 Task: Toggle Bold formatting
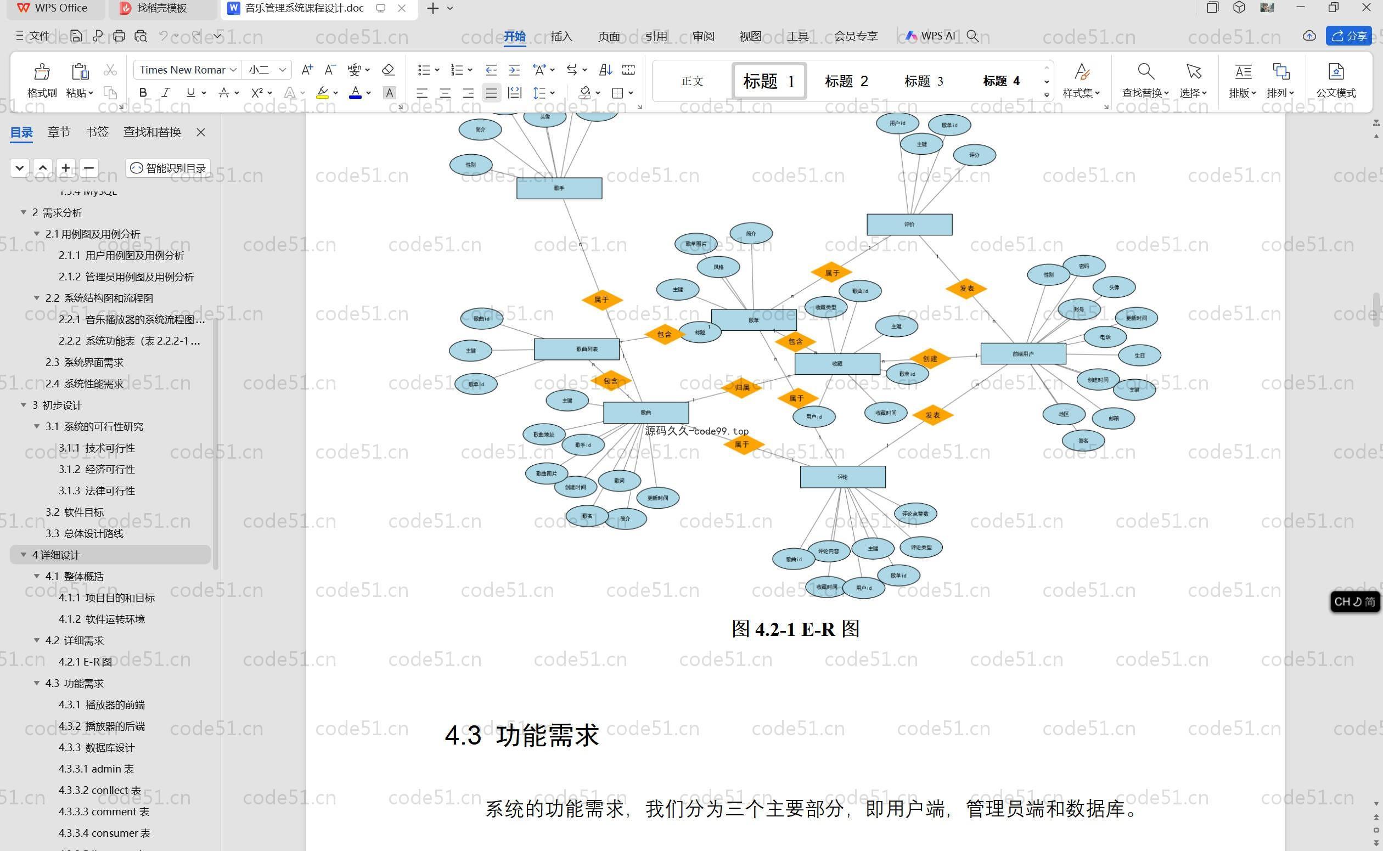(x=143, y=92)
